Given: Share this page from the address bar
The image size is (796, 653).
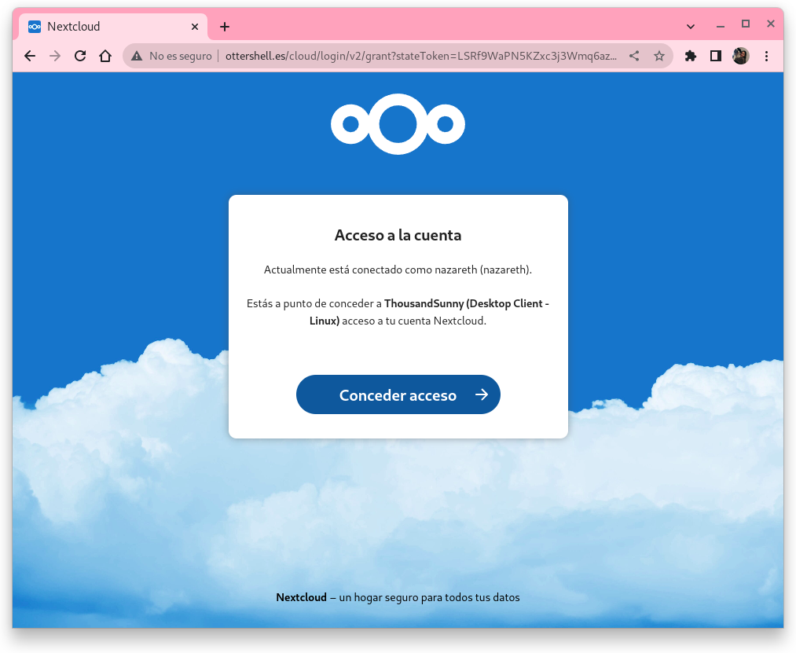Looking at the screenshot, I should (634, 56).
